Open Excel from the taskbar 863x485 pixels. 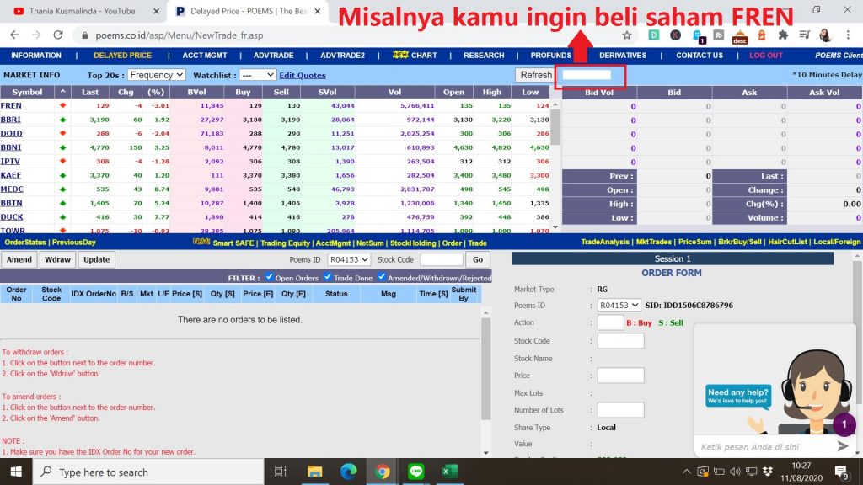[448, 472]
